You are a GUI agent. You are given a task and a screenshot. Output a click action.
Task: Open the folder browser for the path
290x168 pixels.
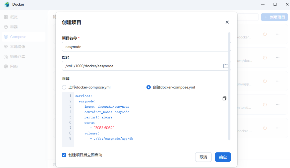coord(226,66)
